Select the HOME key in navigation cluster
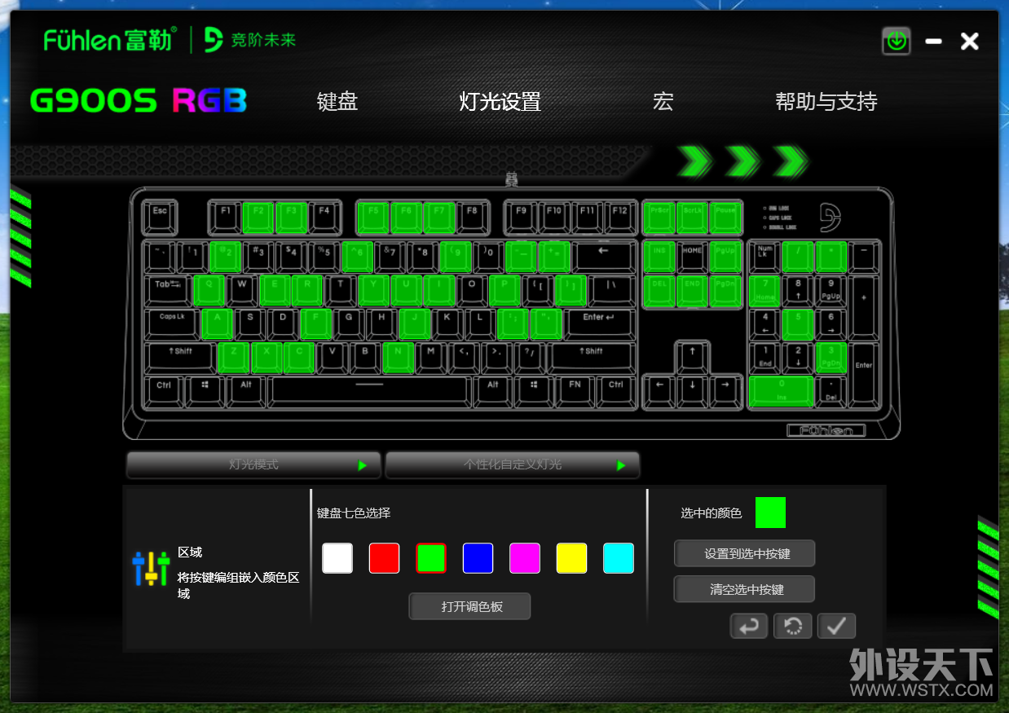 tap(692, 256)
